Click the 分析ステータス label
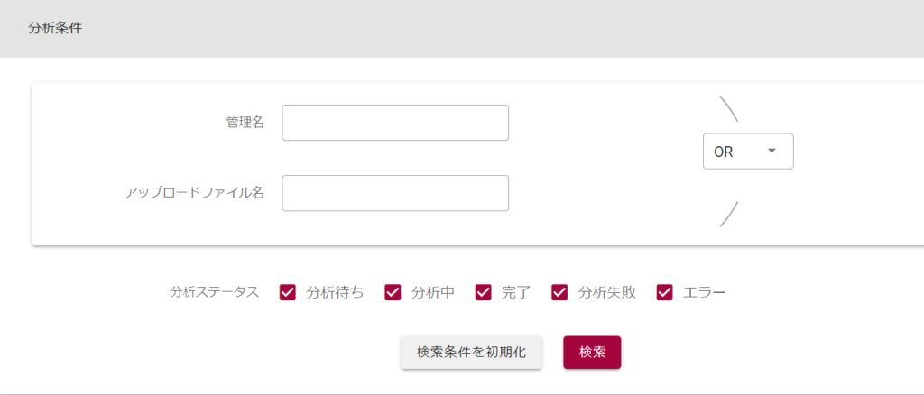 (x=214, y=292)
